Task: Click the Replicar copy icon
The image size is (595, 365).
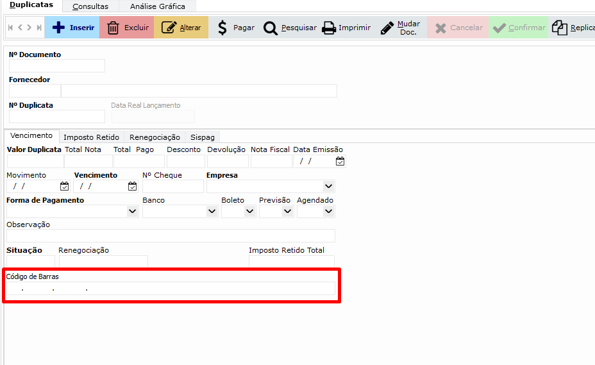Action: pos(560,28)
